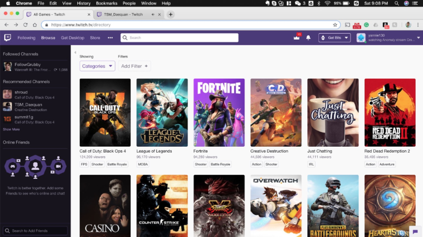Select All Games - Twitch tab

tap(49, 15)
